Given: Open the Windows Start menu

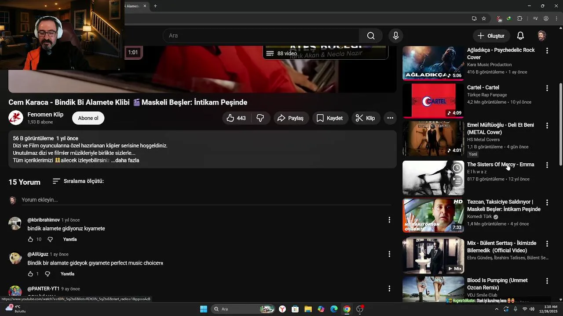Looking at the screenshot, I should coord(203,309).
